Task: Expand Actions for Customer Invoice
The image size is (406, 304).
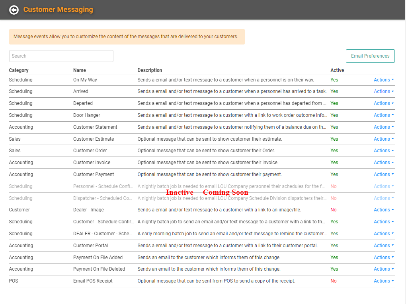Action: (384, 163)
